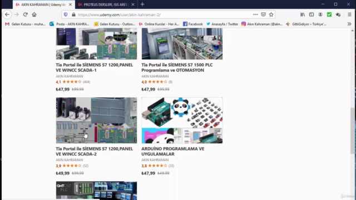Open the browser home page icon
Image resolution: width=356 pixels, height=200 pixels.
[x=34, y=14]
